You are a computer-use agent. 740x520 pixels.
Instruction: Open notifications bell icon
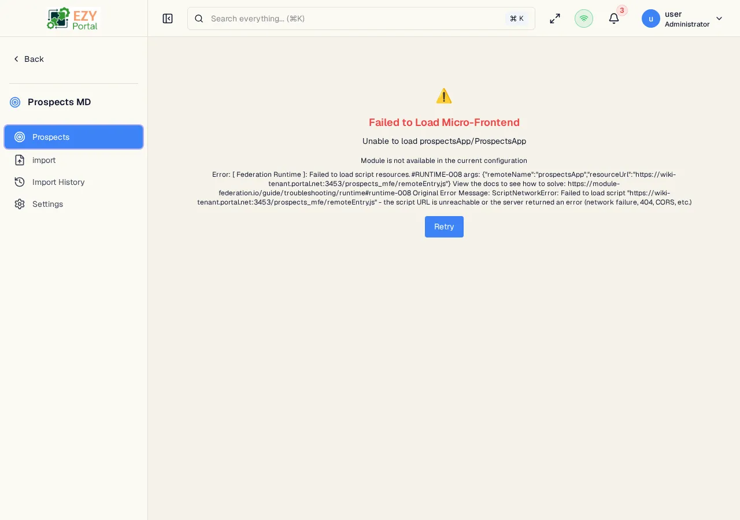coord(614,18)
